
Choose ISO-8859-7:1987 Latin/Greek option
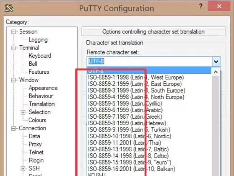125,116
